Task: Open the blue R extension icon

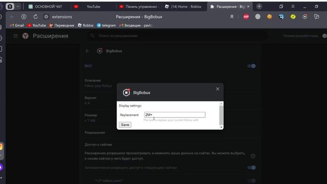Action: coord(282,17)
